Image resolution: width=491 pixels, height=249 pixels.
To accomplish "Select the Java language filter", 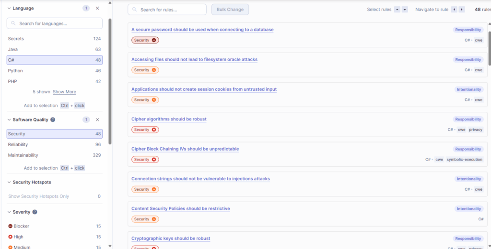I will tap(54, 49).
